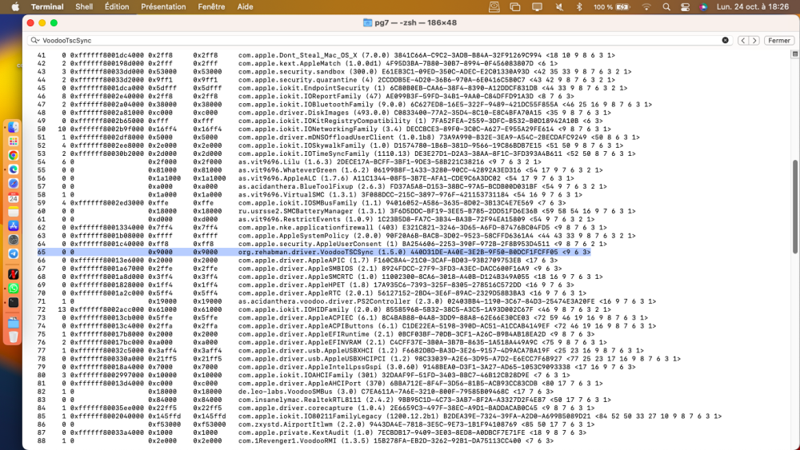Open the Terminal application menu
Image resolution: width=800 pixels, height=450 pixels.
[x=47, y=6]
